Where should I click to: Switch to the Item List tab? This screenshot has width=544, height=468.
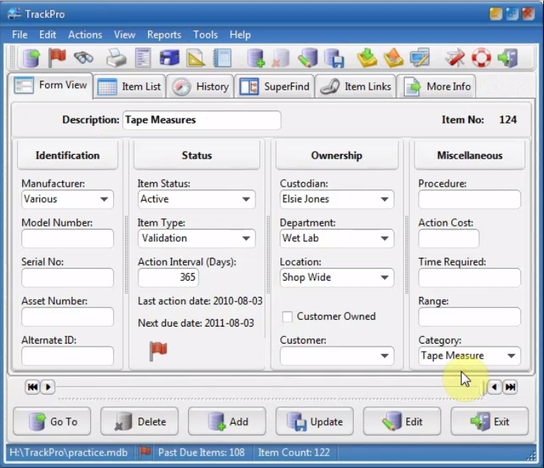coord(130,87)
